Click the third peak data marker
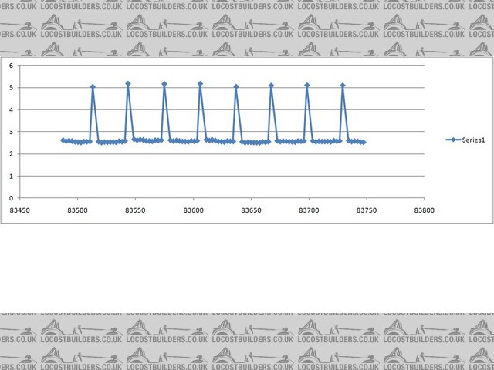 [164, 84]
